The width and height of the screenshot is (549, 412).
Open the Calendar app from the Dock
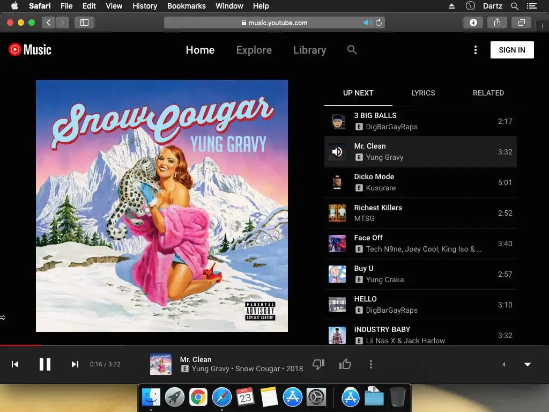(245, 397)
